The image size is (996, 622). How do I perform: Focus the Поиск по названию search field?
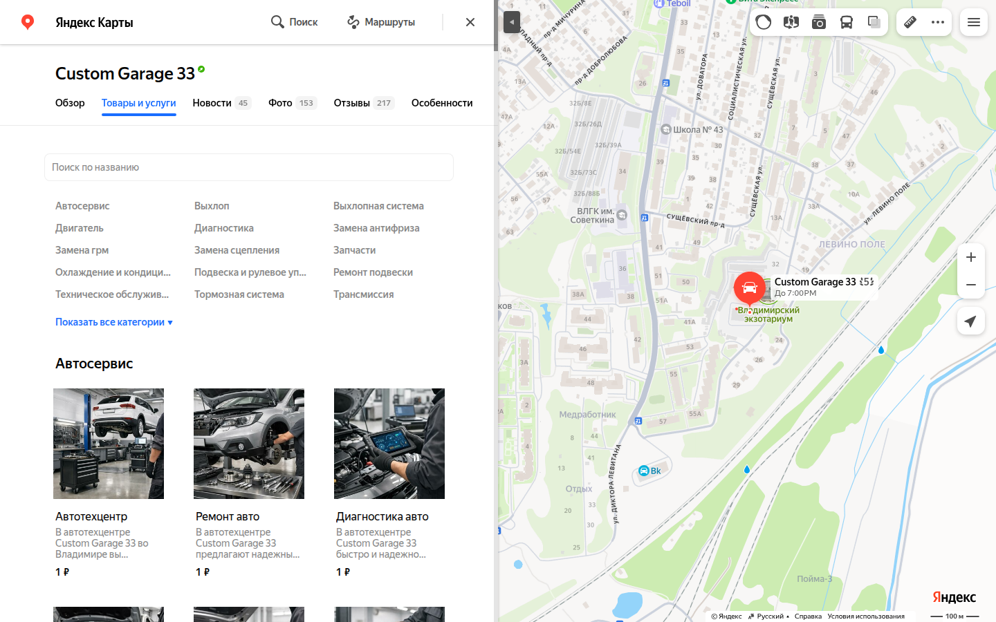click(249, 167)
